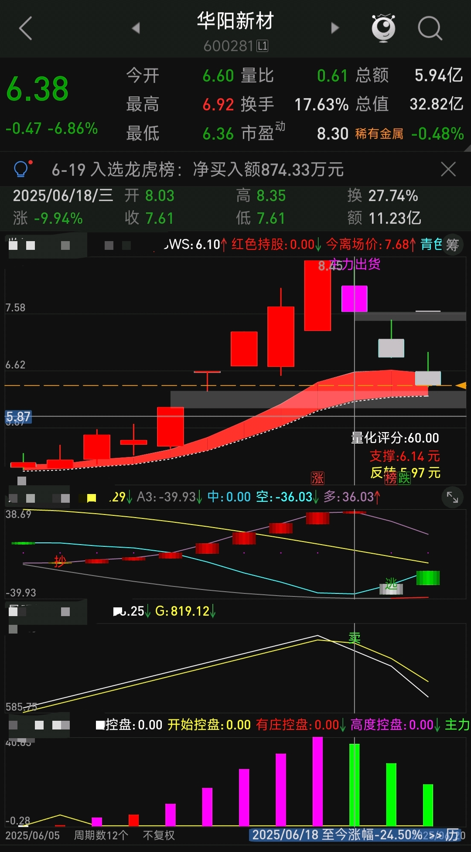This screenshot has height=852, width=471.
Task: Tap the 跌 marker on the chart
Action: point(404,478)
